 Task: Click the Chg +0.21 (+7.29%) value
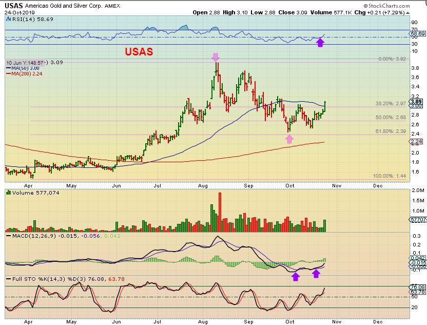(x=380, y=12)
